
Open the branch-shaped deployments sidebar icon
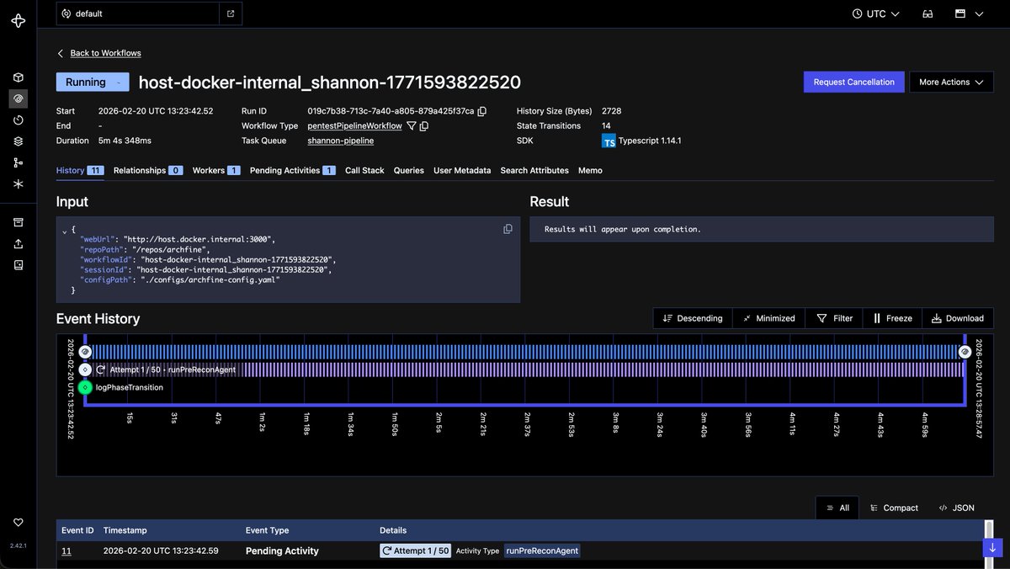[x=18, y=162]
